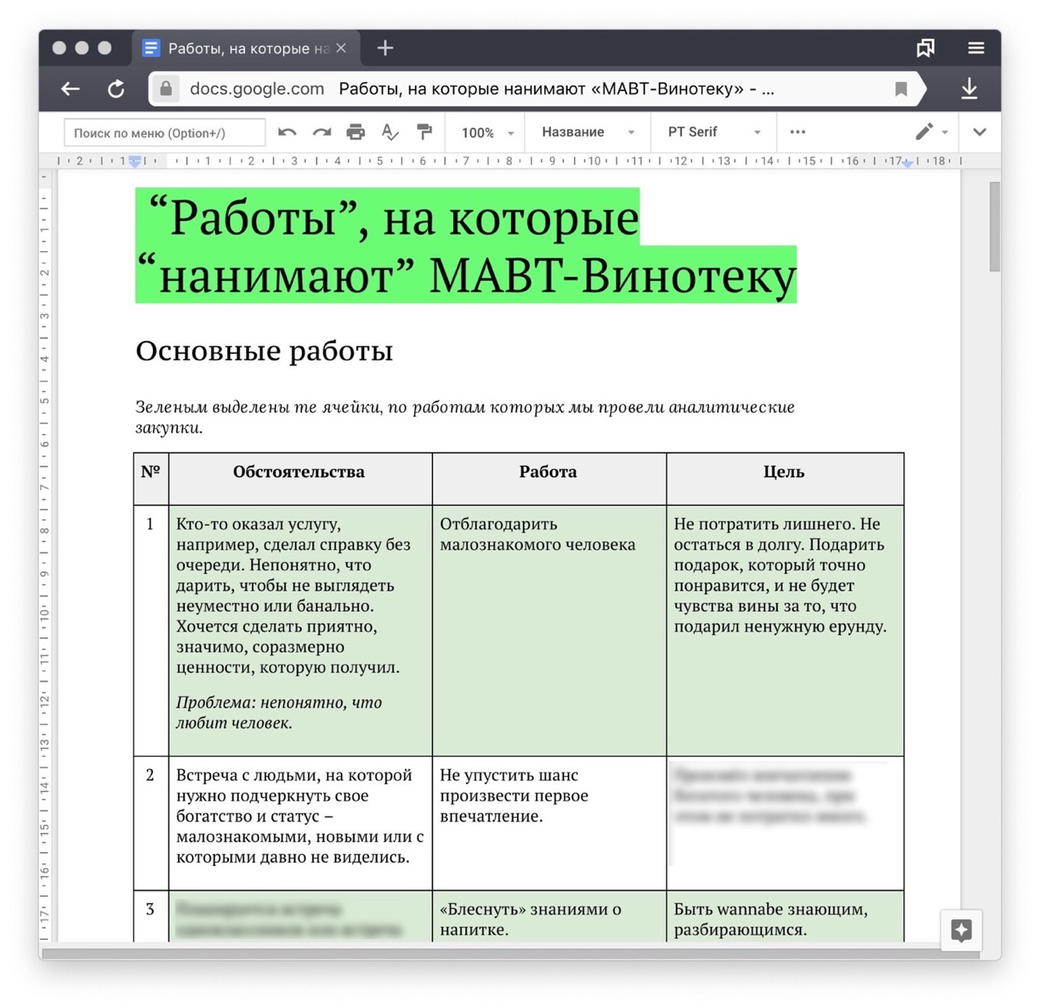Open the editing mode pencil menu
Viewport: 1040px width, 1008px height.
932,132
